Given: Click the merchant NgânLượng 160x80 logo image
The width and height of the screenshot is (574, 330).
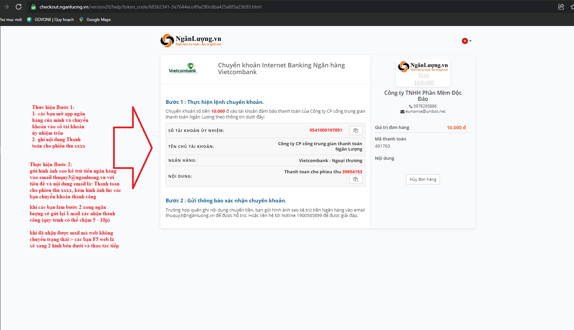Looking at the screenshot, I should click(x=423, y=73).
